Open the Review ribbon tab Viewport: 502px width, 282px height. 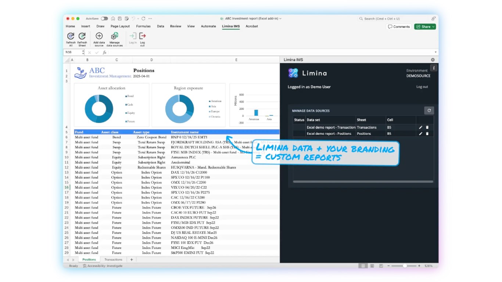point(176,26)
